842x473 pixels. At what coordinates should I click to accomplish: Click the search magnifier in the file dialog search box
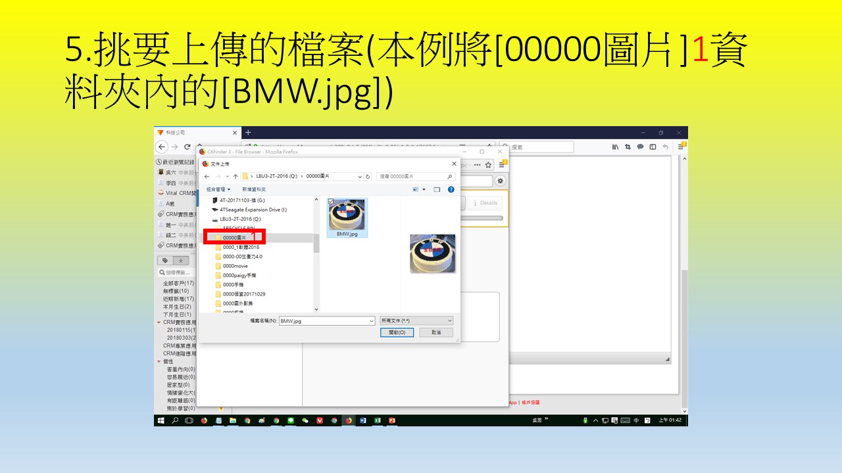450,177
